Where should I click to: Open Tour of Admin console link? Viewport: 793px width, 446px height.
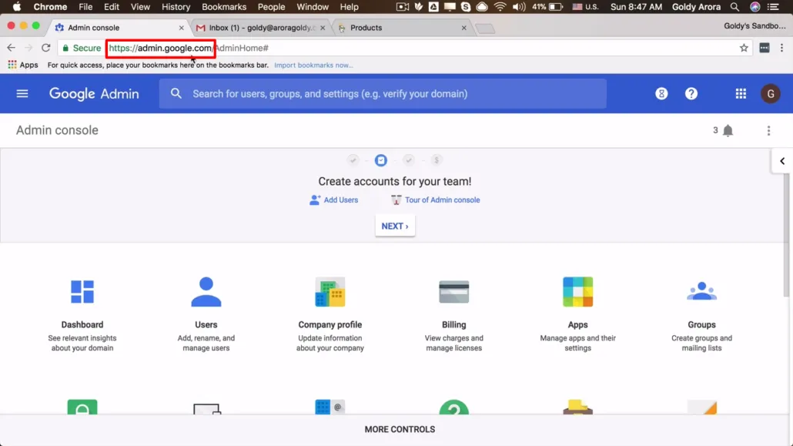pos(436,200)
